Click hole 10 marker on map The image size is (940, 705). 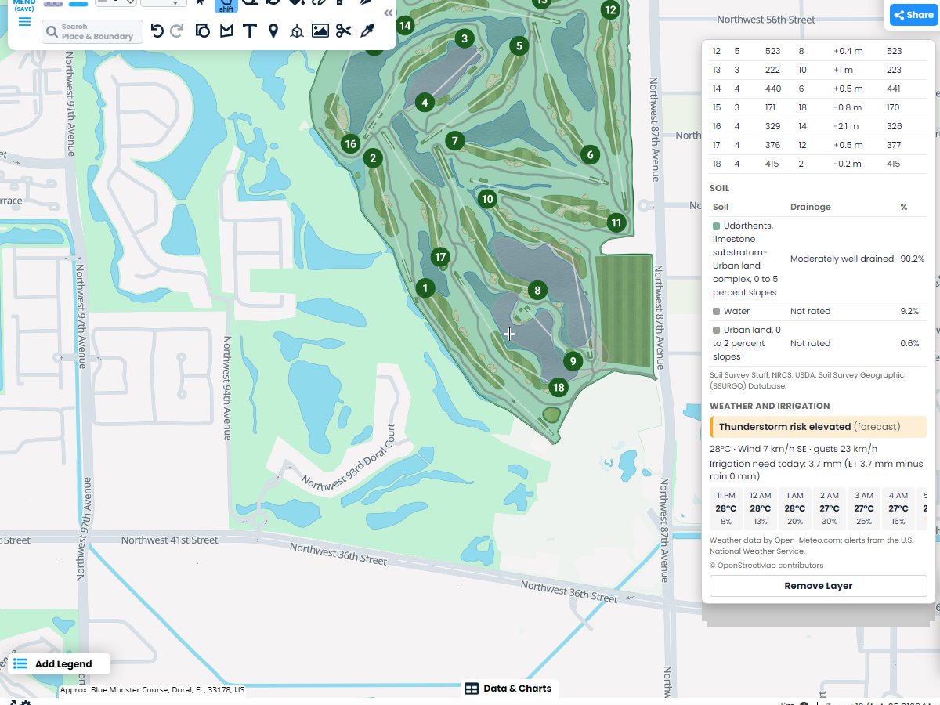click(488, 199)
